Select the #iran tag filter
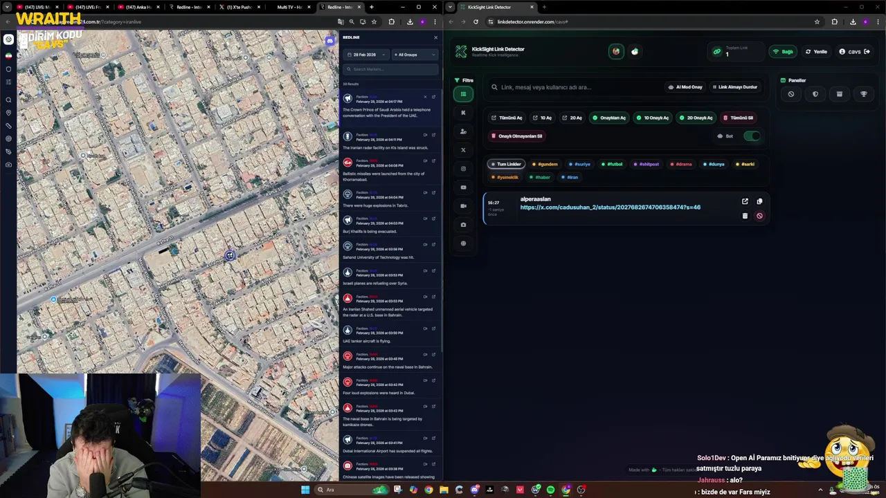The width and height of the screenshot is (886, 498). (x=570, y=177)
